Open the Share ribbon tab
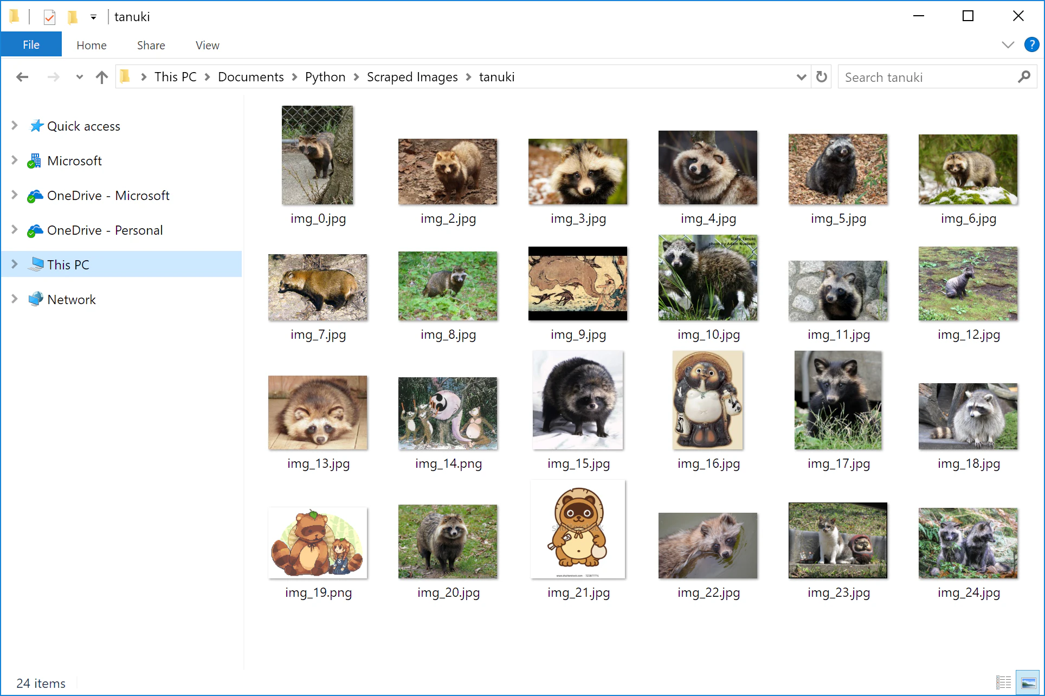 [151, 46]
